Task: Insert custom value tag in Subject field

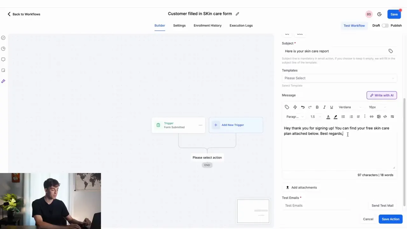Action: [x=390, y=51]
